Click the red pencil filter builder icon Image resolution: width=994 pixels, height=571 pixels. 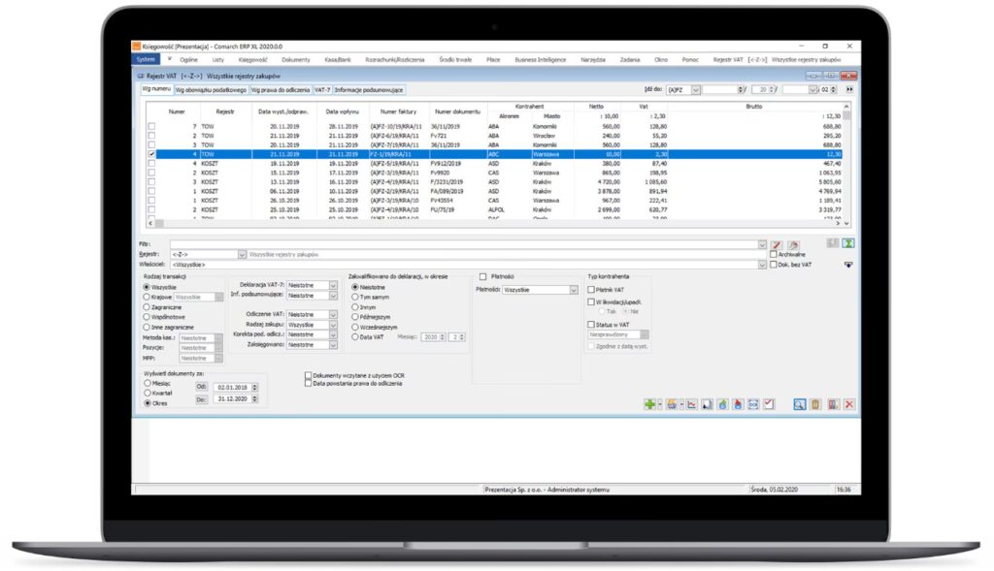776,244
